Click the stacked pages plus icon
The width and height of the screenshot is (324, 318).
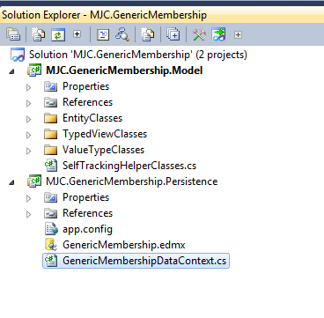pyautogui.click(x=173, y=34)
